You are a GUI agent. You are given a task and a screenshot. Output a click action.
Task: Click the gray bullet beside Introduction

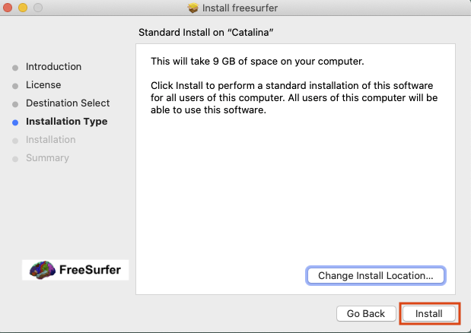(x=15, y=67)
